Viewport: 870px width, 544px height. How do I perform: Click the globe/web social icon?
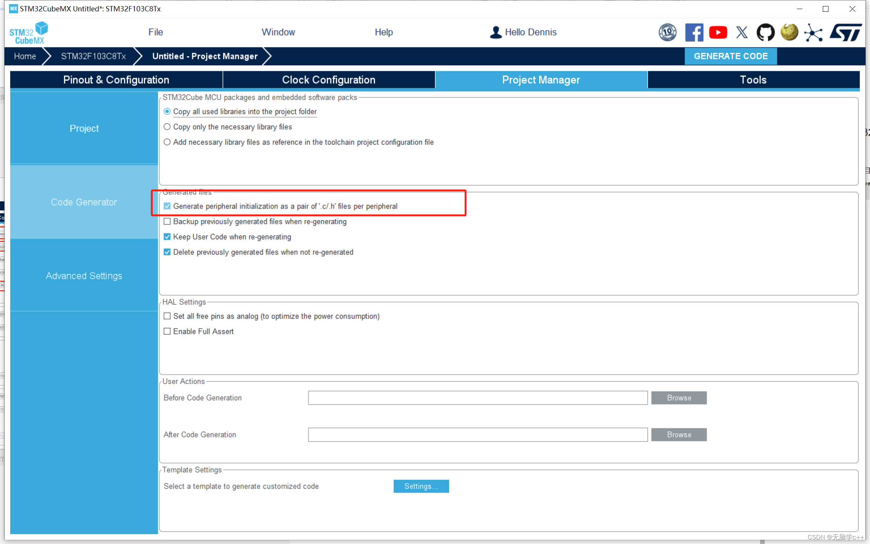788,32
